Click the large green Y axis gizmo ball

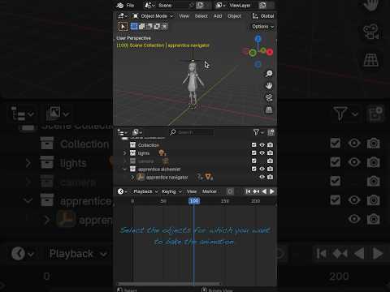[253, 53]
